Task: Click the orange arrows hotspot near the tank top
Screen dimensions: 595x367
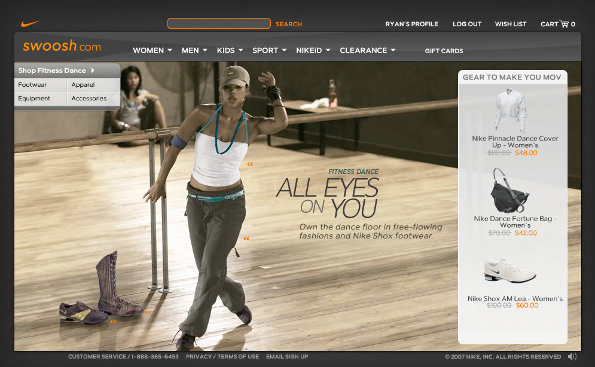Action: coord(250,164)
